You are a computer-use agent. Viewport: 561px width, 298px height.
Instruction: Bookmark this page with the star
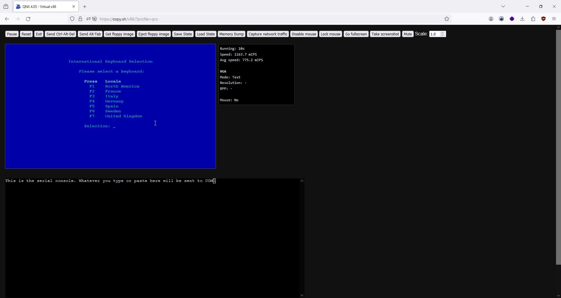pyautogui.click(x=447, y=19)
